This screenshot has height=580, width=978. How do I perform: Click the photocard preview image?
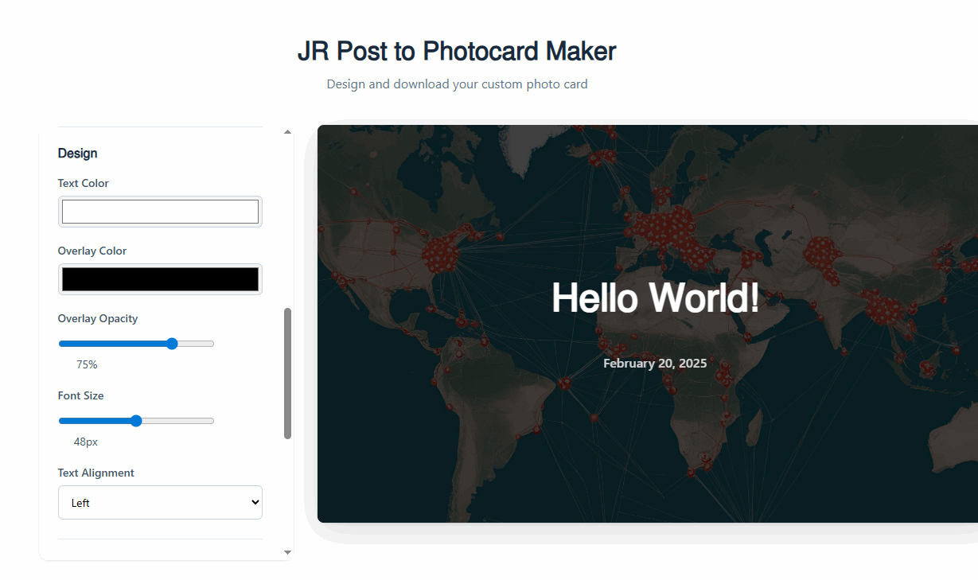(x=648, y=322)
